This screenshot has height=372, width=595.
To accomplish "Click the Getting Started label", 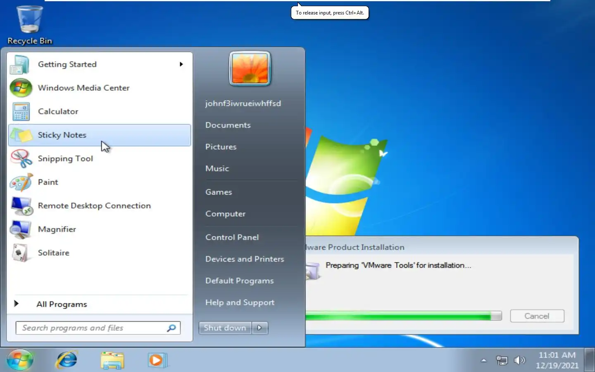I will point(67,64).
